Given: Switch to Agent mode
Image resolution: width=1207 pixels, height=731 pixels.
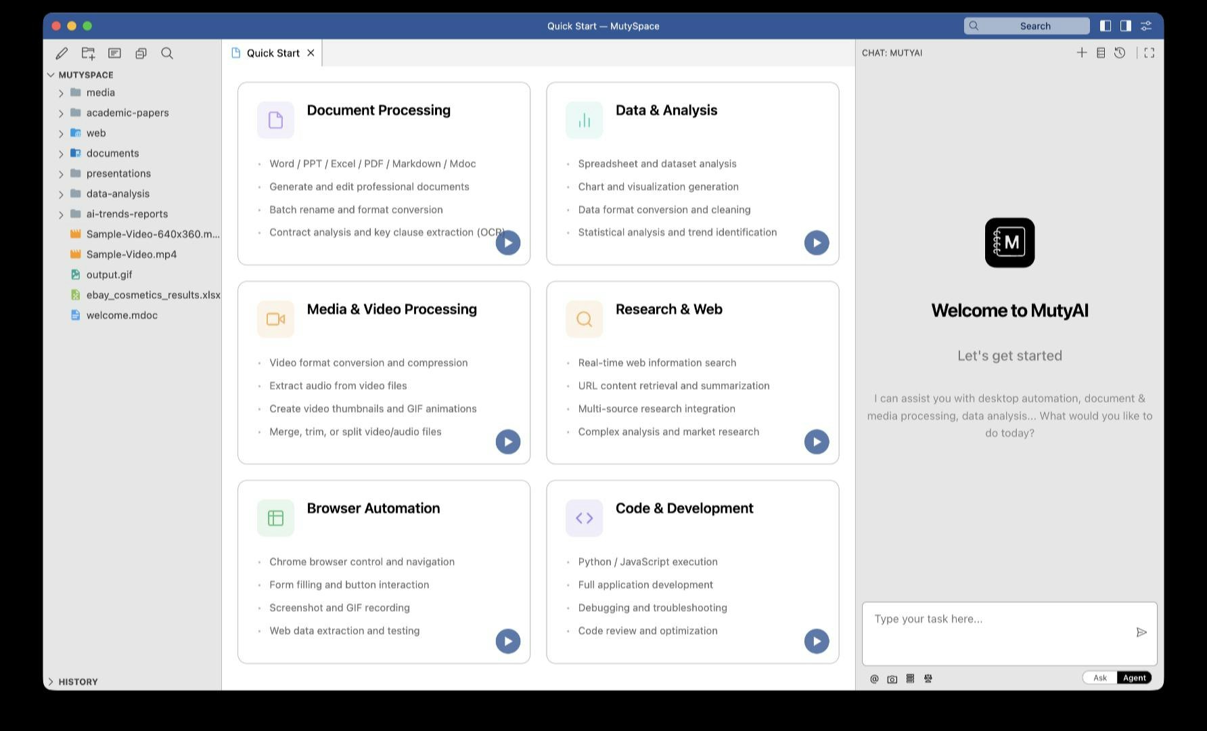Looking at the screenshot, I should 1133,678.
